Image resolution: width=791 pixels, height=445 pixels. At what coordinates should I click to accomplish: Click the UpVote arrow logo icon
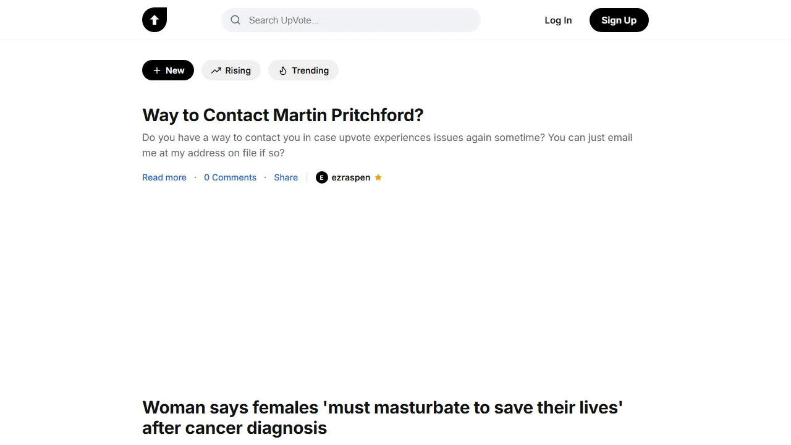[154, 20]
